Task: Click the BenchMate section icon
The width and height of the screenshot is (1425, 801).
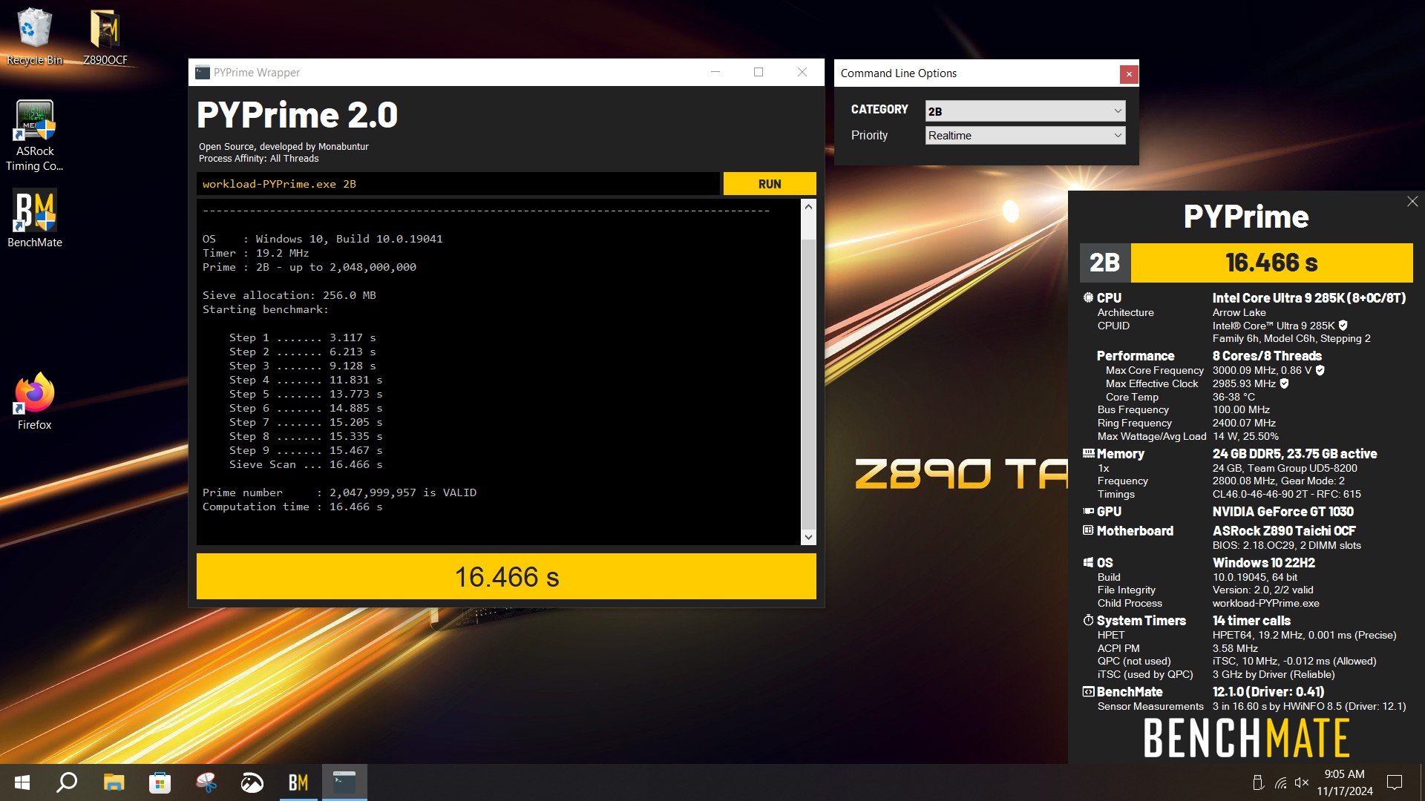Action: pyautogui.click(x=1088, y=691)
